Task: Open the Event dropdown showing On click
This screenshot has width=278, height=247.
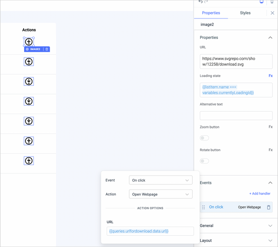Action: pos(161,180)
